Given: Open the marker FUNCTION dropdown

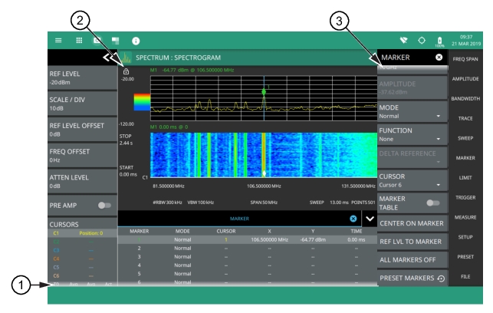Looking at the screenshot, I should point(409,135).
